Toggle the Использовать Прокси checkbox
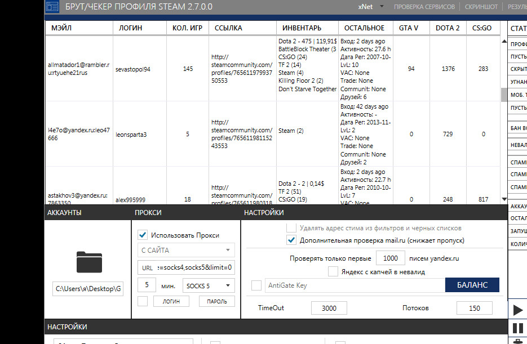 click(x=143, y=235)
